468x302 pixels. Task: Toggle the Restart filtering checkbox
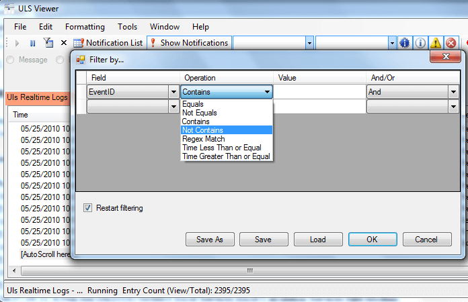[87, 207]
